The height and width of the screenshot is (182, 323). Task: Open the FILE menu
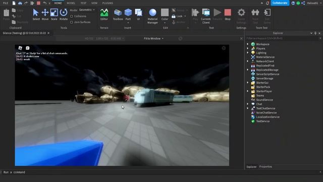pos(6,3)
